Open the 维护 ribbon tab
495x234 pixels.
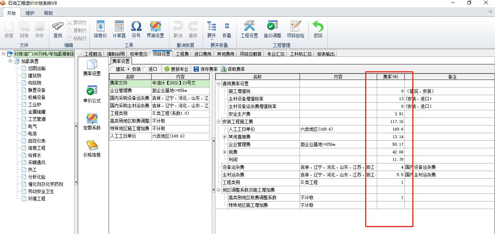pos(30,13)
